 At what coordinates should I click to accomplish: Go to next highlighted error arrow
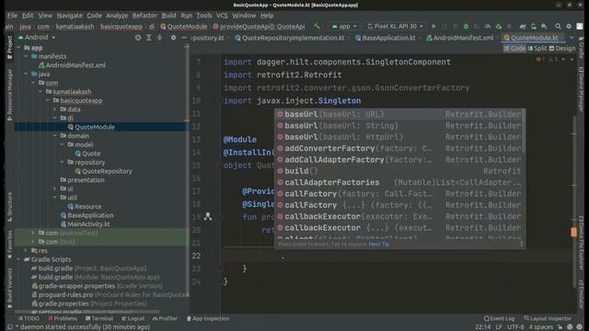[572, 59]
